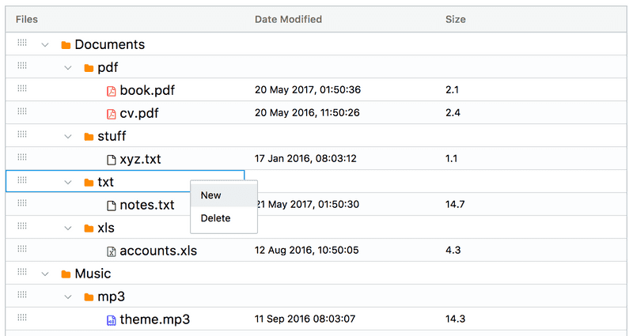The image size is (633, 336).
Task: Click the size value 1.1
Action: tap(451, 159)
